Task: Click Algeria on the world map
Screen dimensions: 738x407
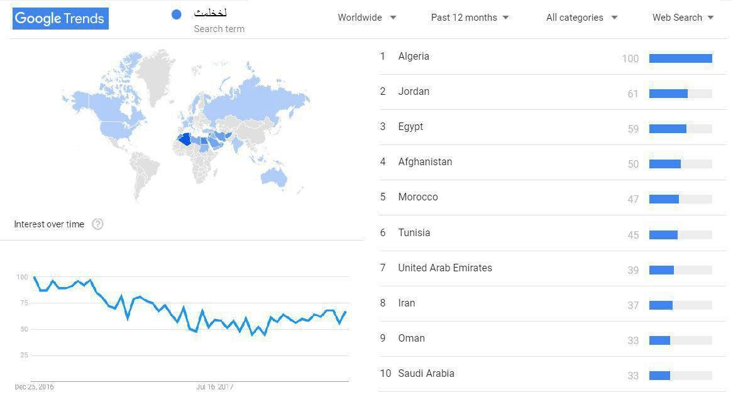Action: pyautogui.click(x=185, y=139)
